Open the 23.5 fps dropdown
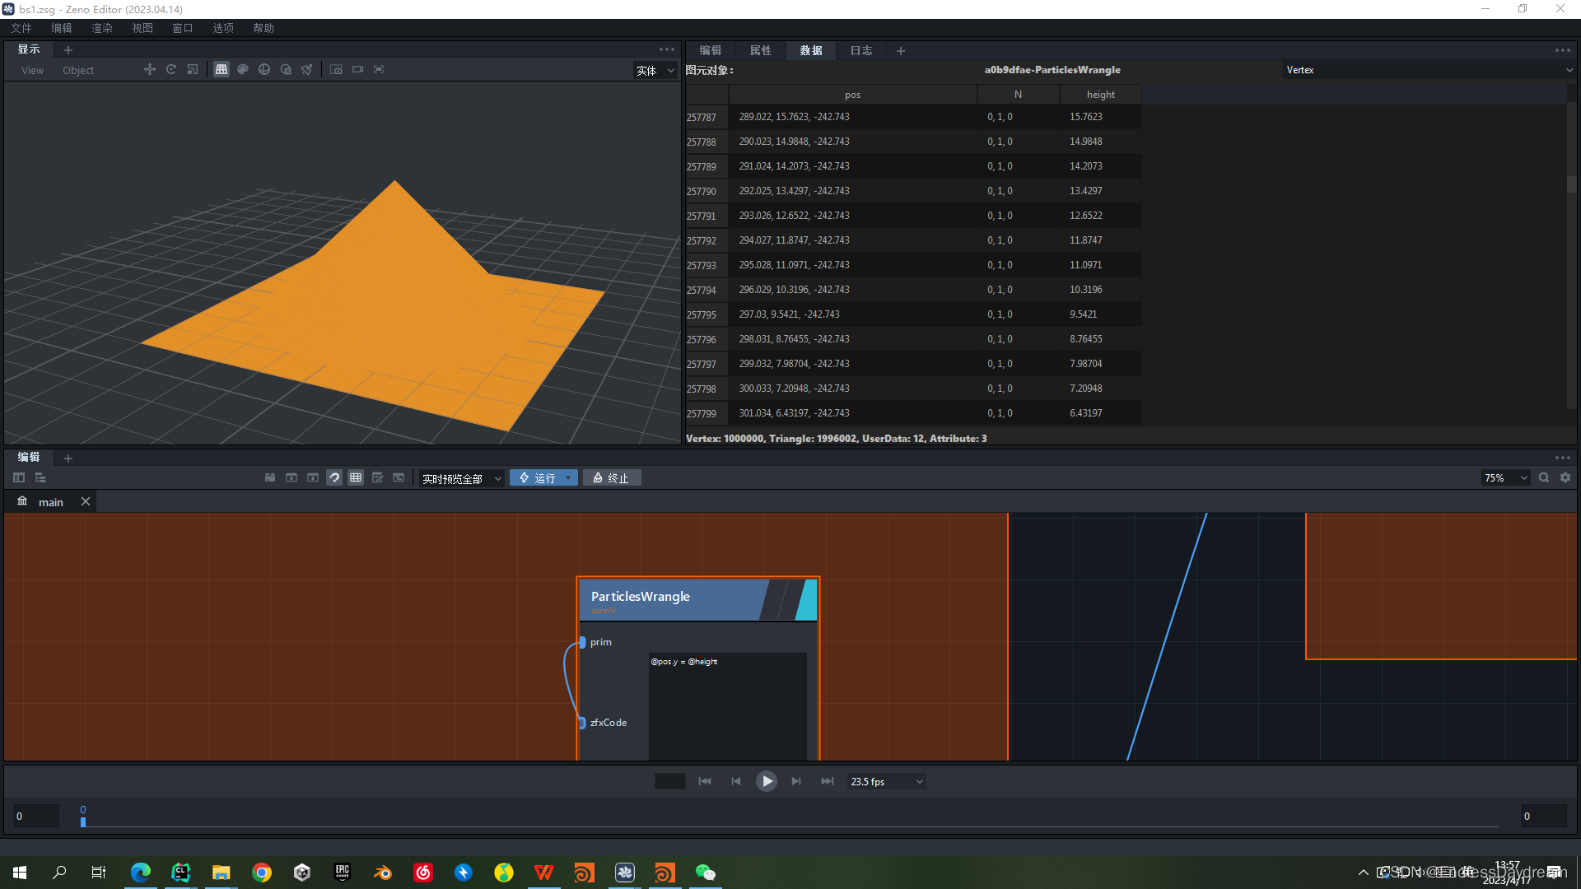The height and width of the screenshot is (889, 1581). click(886, 782)
